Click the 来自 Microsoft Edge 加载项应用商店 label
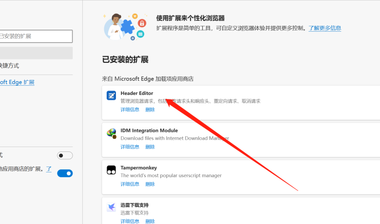 [148, 79]
